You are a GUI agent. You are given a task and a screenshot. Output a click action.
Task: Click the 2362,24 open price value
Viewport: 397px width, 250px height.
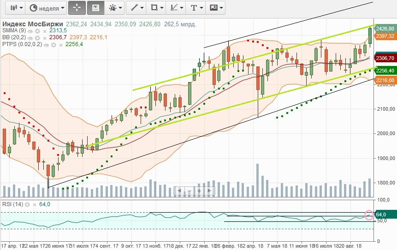(77, 24)
